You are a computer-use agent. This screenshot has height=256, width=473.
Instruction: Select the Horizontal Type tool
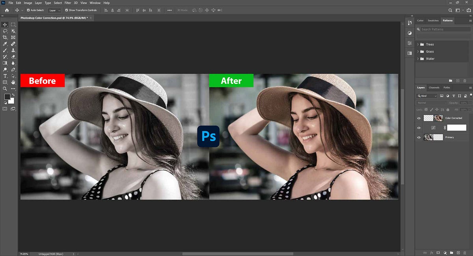pyautogui.click(x=5, y=76)
